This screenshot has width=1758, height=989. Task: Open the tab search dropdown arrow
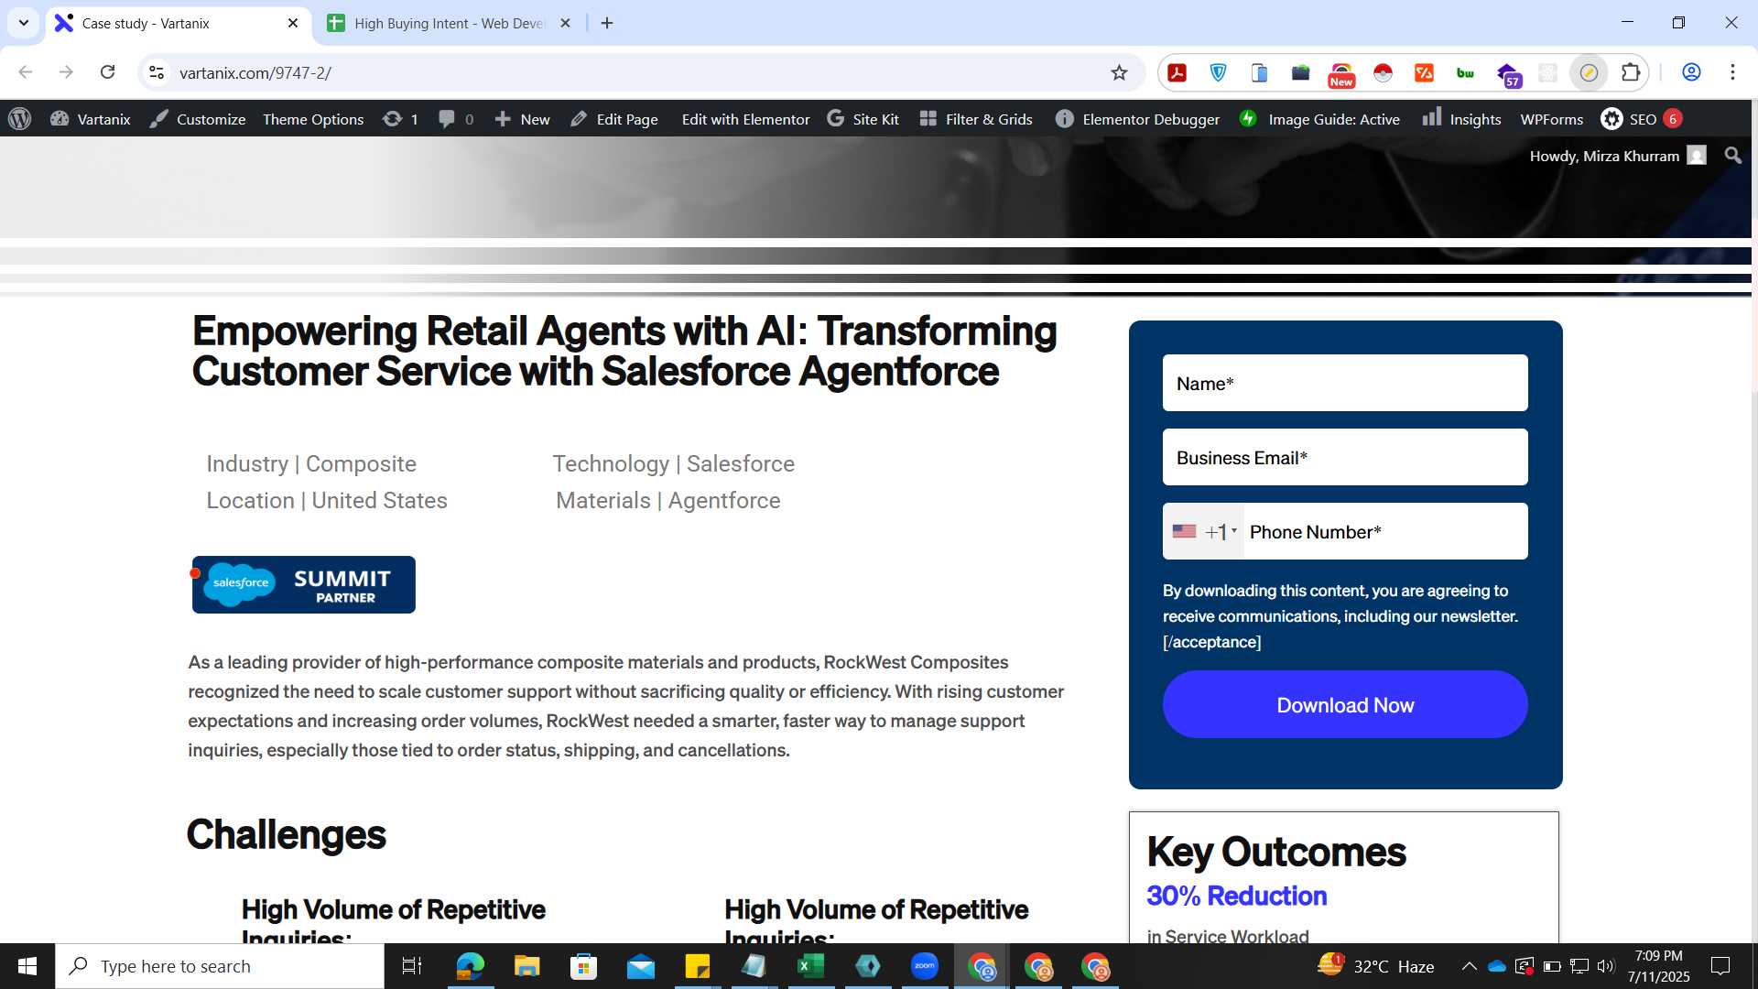click(24, 23)
